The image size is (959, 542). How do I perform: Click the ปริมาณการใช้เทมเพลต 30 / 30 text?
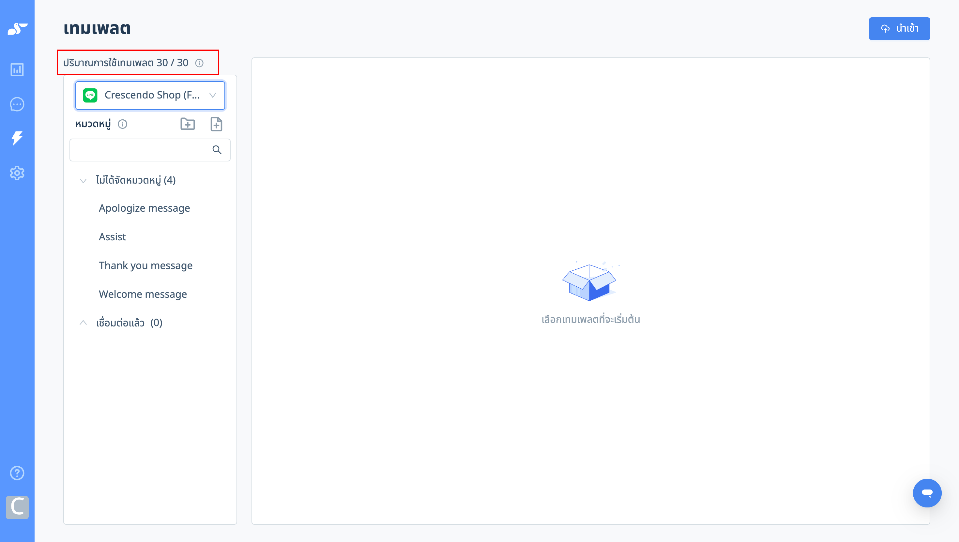pyautogui.click(x=126, y=63)
